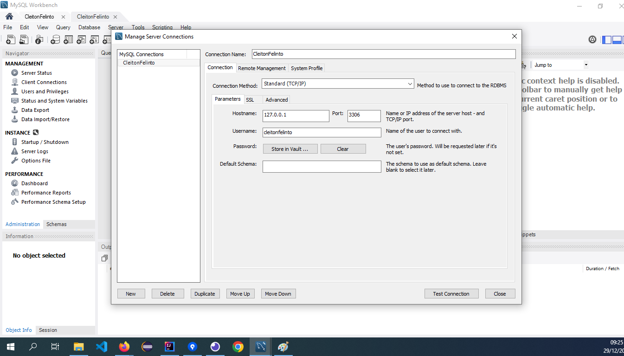Open Windows Start menu
Screen dimensions: 624x356
(10, 346)
